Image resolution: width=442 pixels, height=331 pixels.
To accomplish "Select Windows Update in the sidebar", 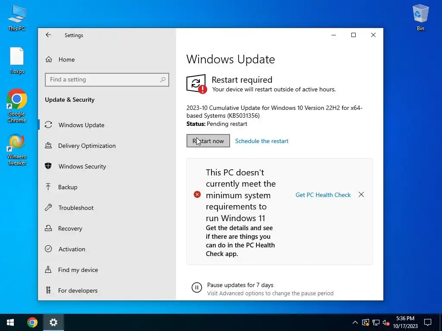I will [107, 125].
